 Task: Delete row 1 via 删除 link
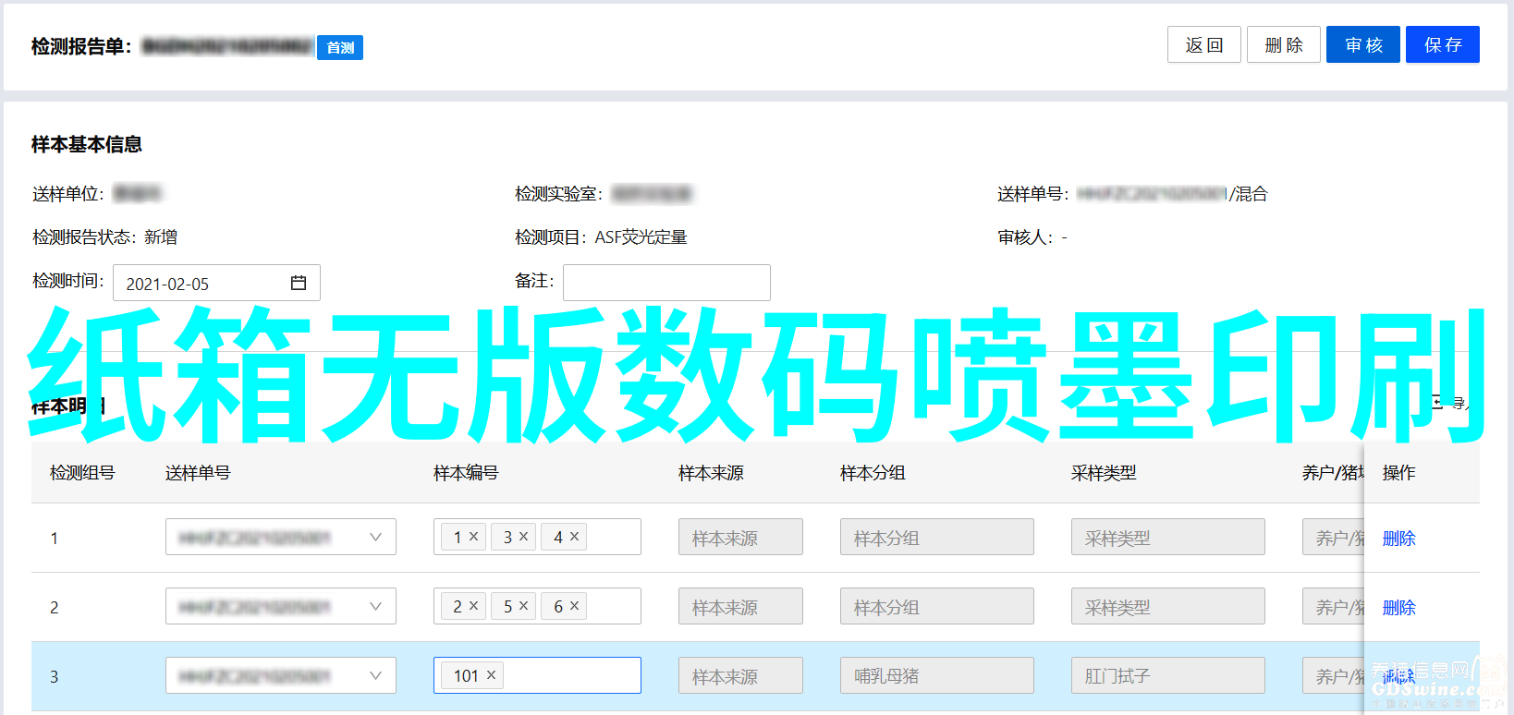1398,538
